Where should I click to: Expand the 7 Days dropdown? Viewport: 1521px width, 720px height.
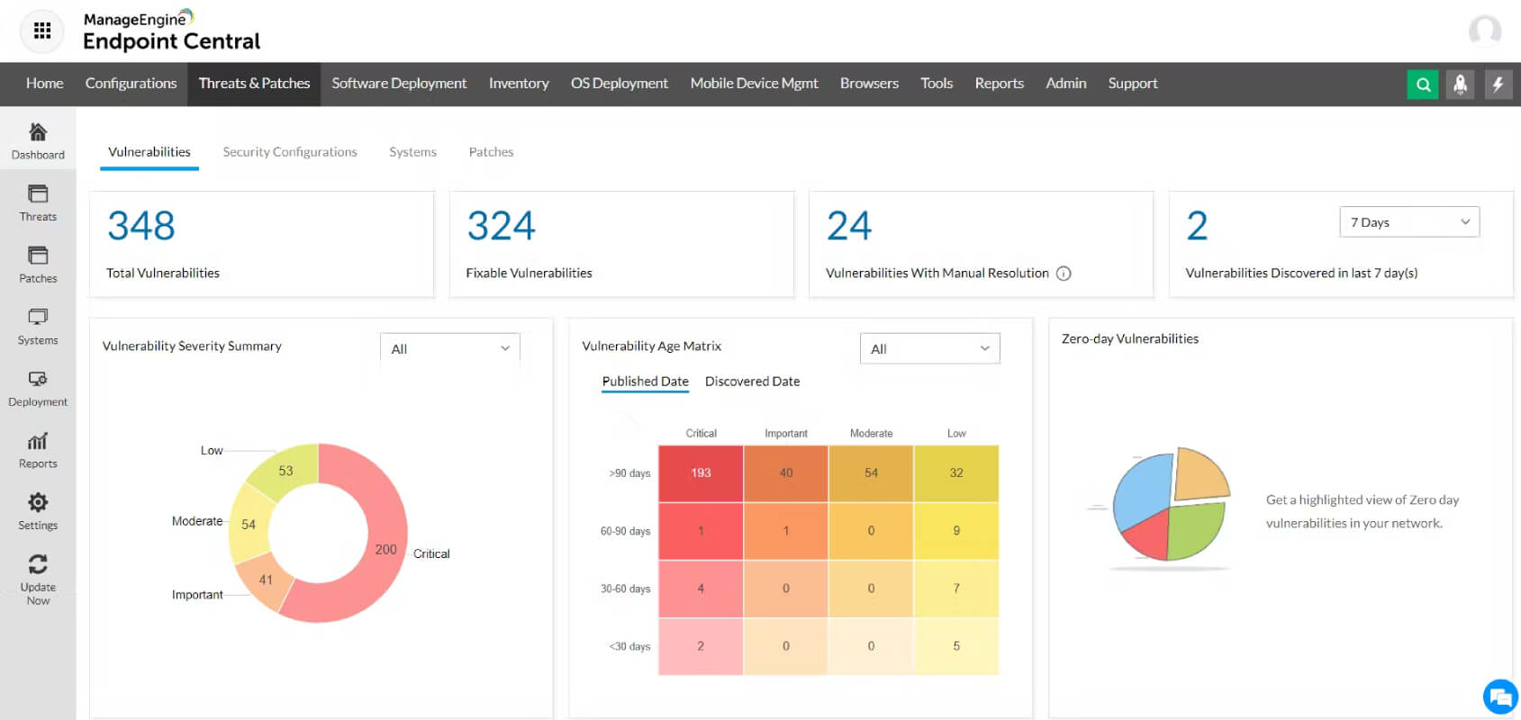[x=1409, y=222]
